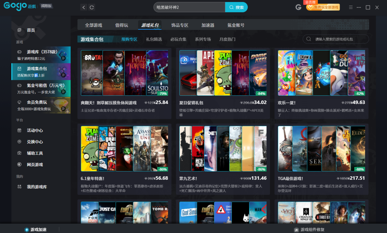Click the Tomb Raider cover thumbnail

click(x=159, y=212)
